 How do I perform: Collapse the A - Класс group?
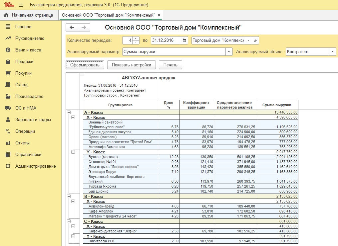[69, 112]
